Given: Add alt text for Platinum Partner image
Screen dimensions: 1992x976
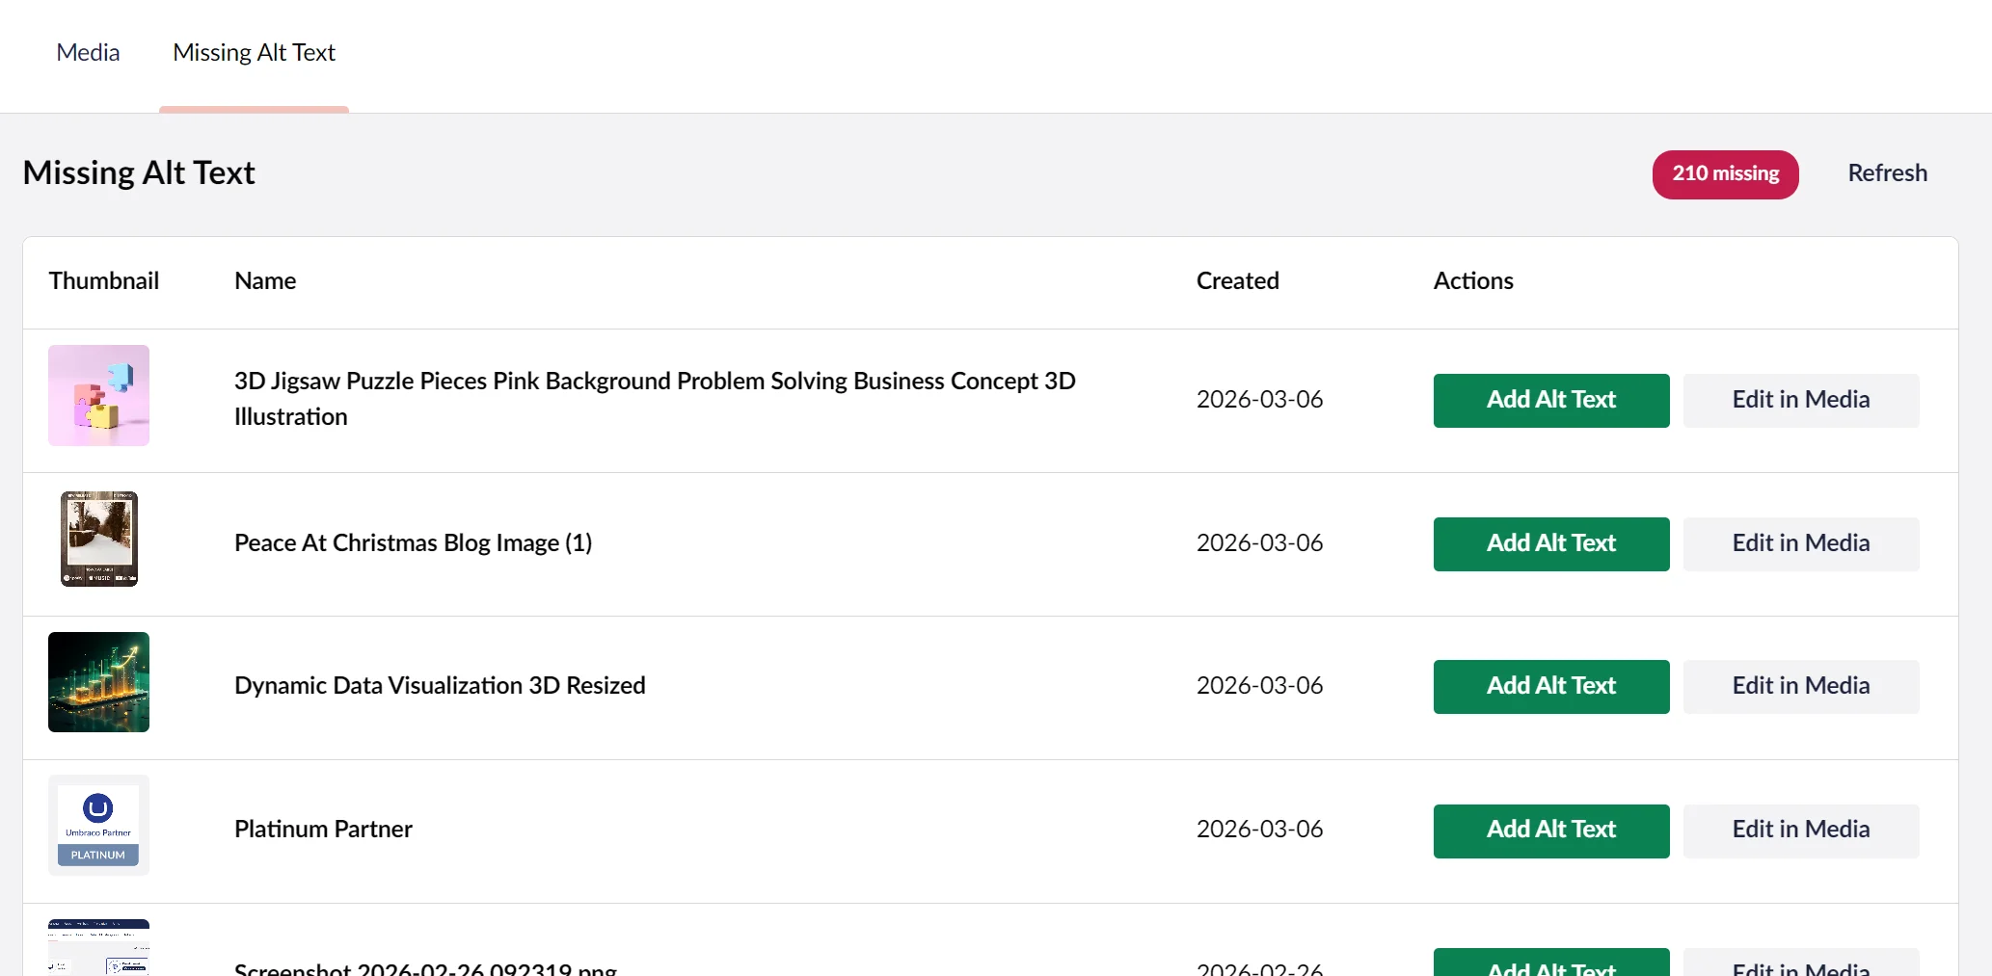Looking at the screenshot, I should click(1550, 831).
